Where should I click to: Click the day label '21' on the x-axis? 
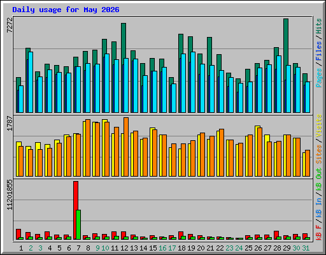(210, 248)
